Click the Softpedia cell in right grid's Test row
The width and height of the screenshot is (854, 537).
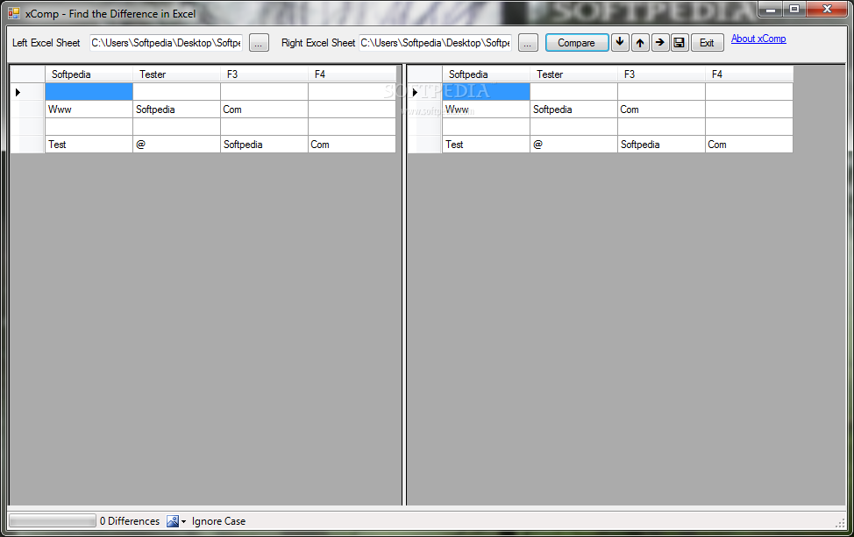661,145
